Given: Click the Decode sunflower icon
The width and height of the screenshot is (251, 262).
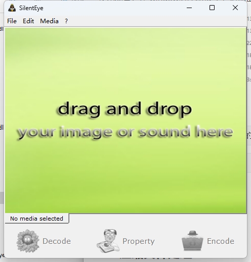Looking at the screenshot, I should [28, 241].
